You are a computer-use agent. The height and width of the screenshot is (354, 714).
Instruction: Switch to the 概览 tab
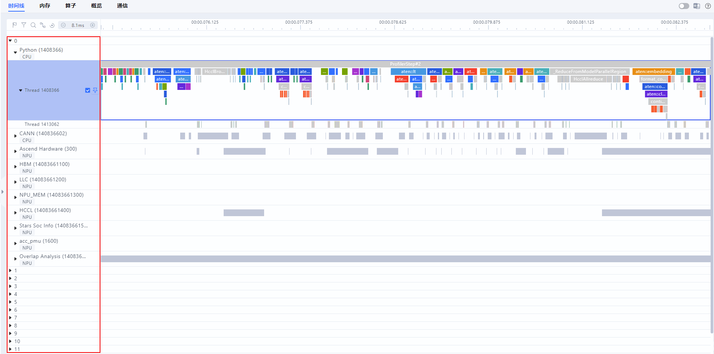point(97,6)
